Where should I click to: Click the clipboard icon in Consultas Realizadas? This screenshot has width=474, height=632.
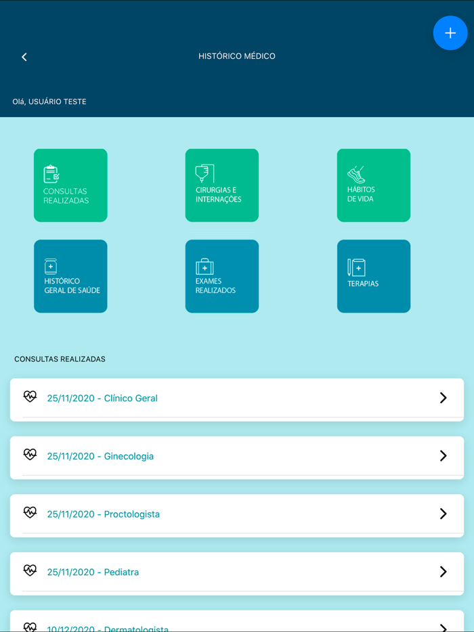point(51,174)
